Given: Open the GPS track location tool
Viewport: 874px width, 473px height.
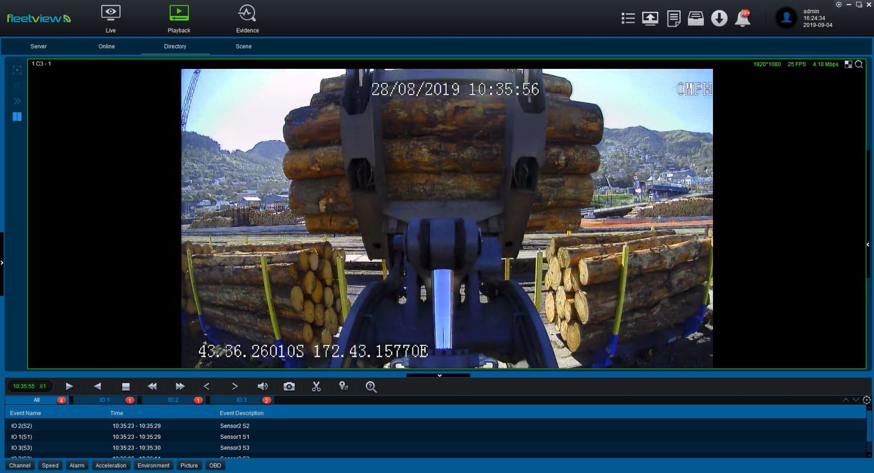Looking at the screenshot, I should click(344, 386).
